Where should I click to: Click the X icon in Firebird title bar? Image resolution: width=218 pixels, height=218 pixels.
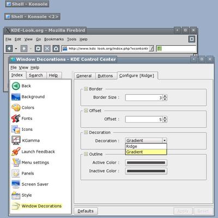(x=8, y=31)
